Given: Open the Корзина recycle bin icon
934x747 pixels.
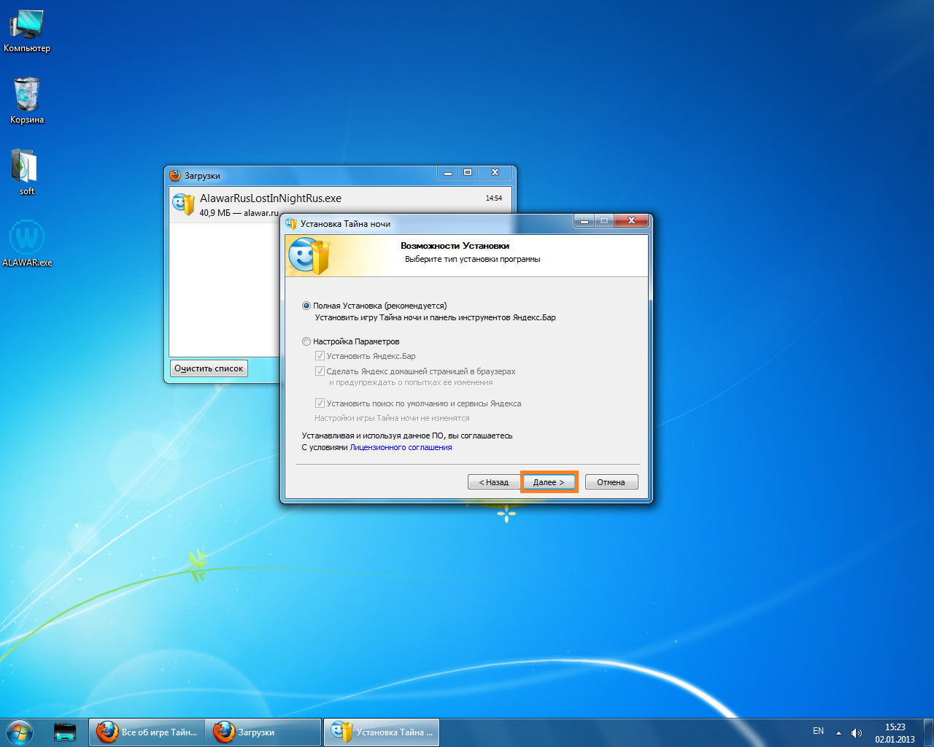Looking at the screenshot, I should click(27, 96).
